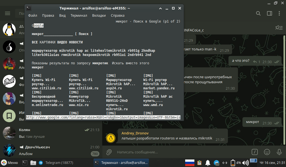Open clipboard manager tray icon

coord(199,163)
